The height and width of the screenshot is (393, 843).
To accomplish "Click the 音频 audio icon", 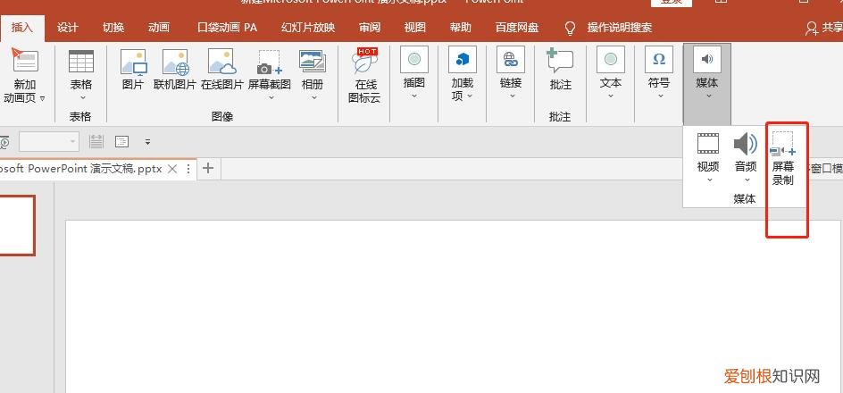I will (746, 144).
